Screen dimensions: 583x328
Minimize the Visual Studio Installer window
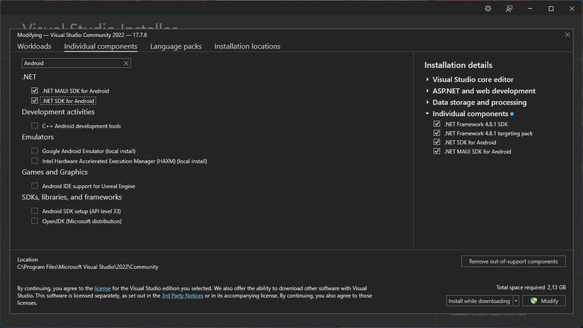[530, 8]
